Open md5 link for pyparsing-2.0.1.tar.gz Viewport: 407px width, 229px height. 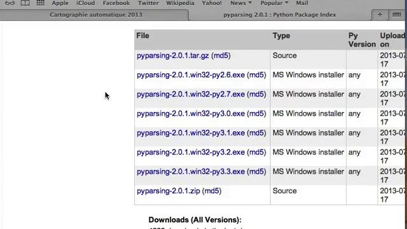point(221,55)
